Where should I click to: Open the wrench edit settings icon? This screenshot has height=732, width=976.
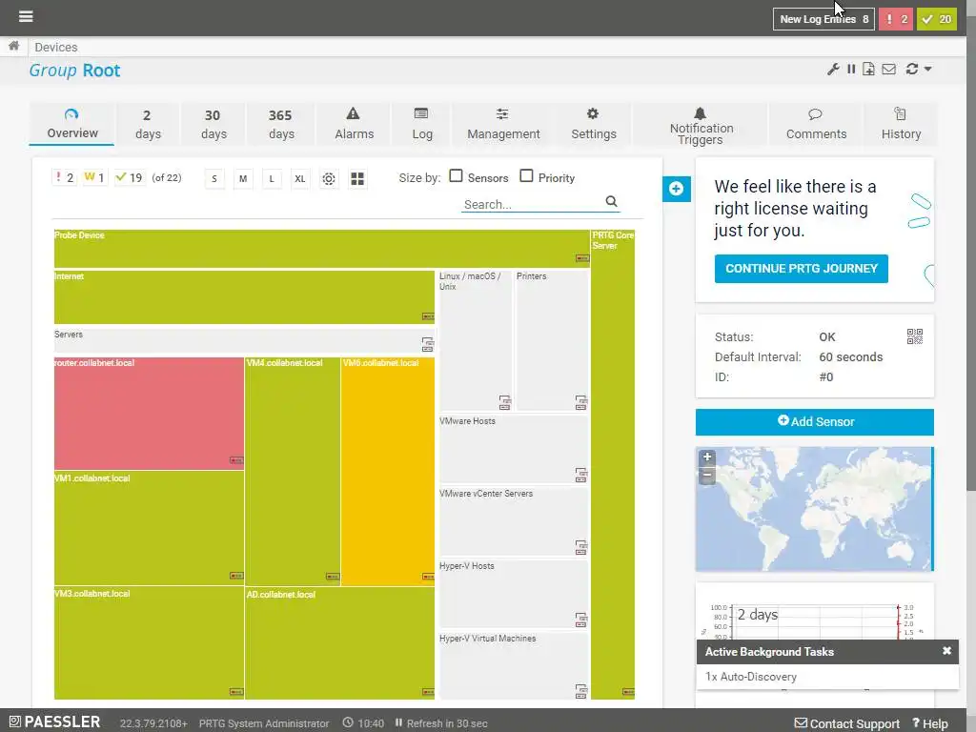tap(833, 69)
